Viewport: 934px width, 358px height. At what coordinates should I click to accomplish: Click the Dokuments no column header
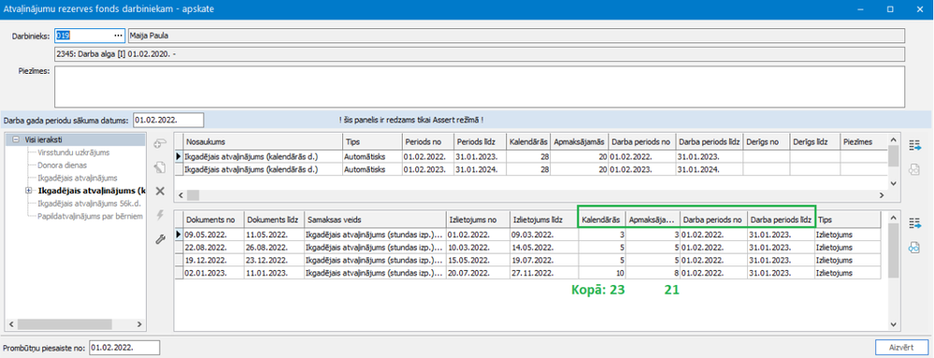pyautogui.click(x=213, y=220)
